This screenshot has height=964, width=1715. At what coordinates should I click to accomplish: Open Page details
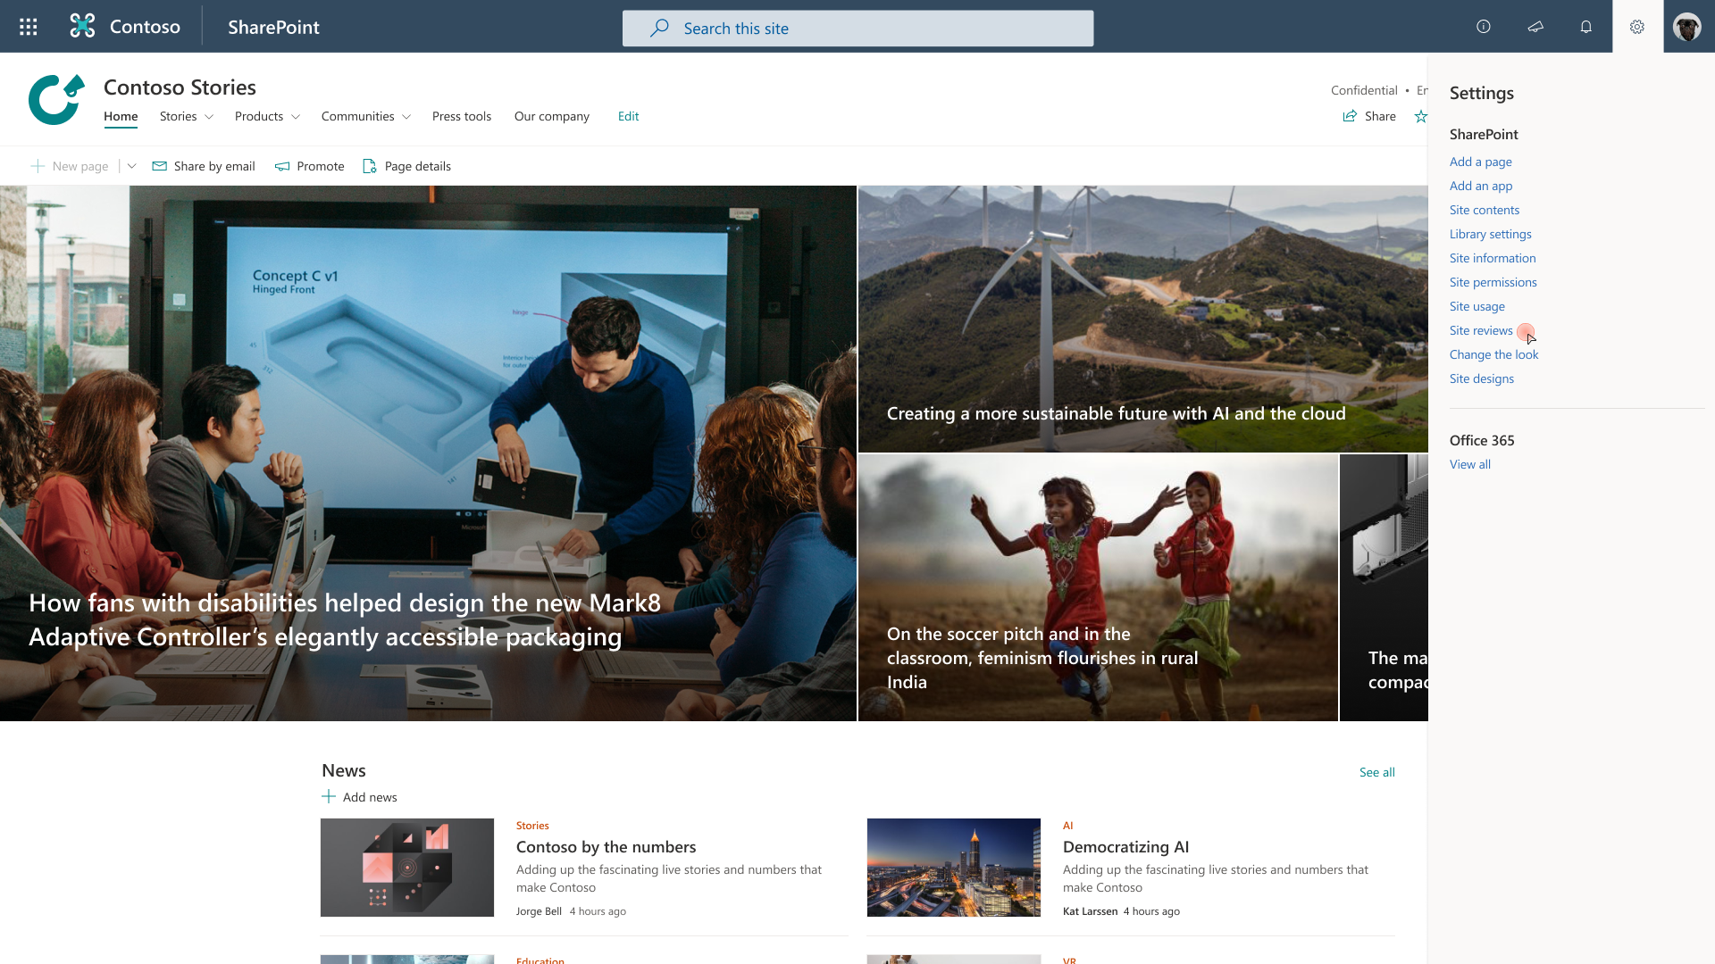[x=407, y=166]
